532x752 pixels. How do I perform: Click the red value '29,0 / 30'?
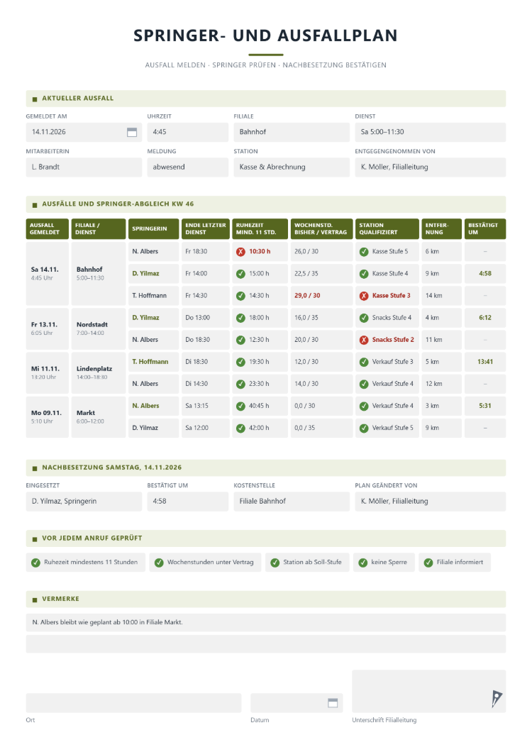click(307, 296)
